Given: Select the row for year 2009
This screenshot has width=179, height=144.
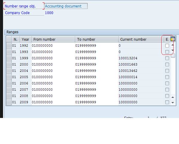Looking at the screenshot, I should [9, 102].
